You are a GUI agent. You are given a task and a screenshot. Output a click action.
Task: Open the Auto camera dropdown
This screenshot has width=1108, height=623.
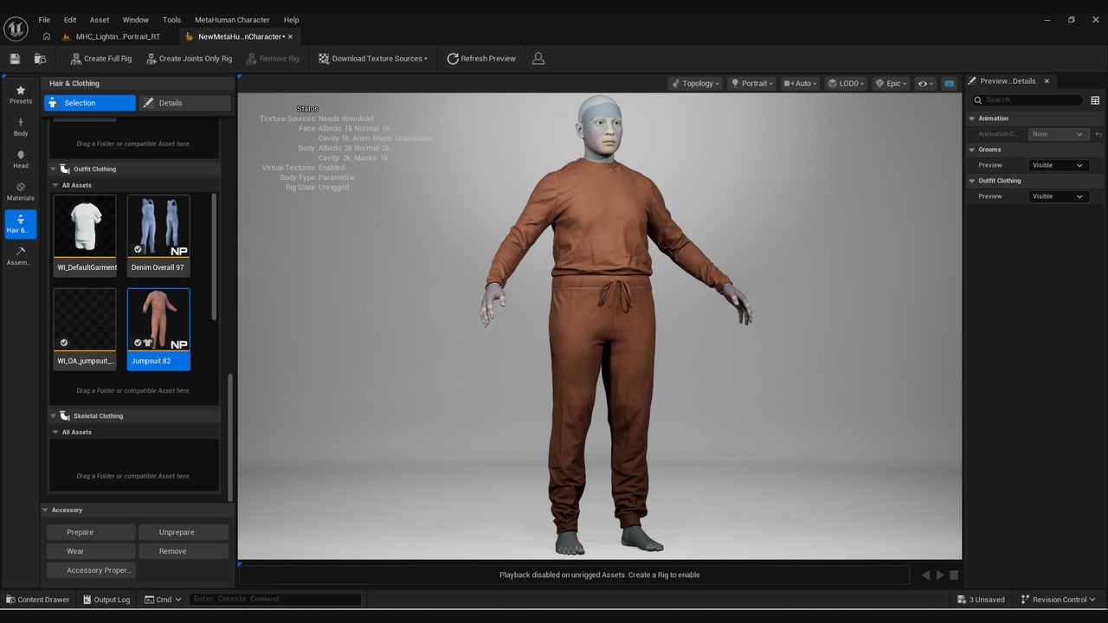tap(802, 83)
